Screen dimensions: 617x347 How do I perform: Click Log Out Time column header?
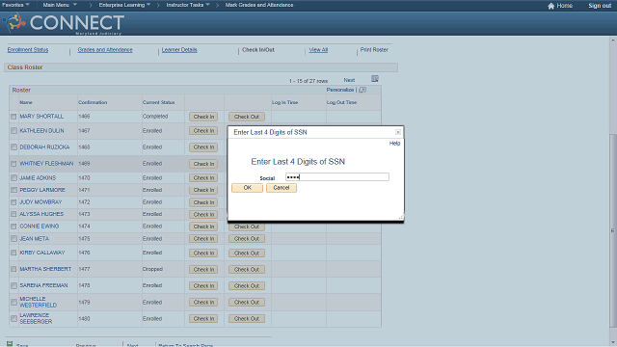[x=341, y=102]
